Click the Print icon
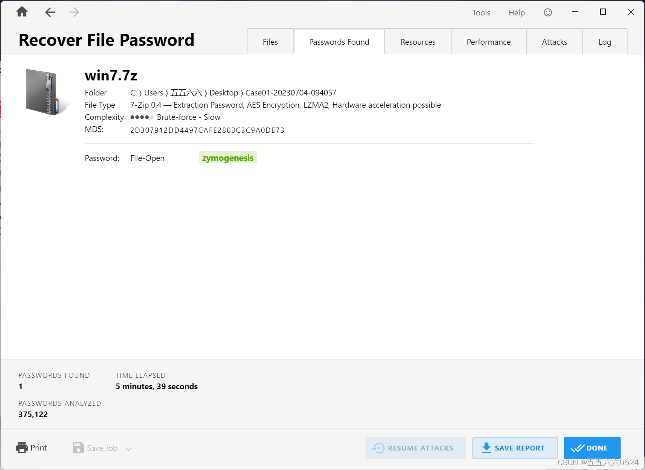The height and width of the screenshot is (470, 645). click(x=22, y=448)
